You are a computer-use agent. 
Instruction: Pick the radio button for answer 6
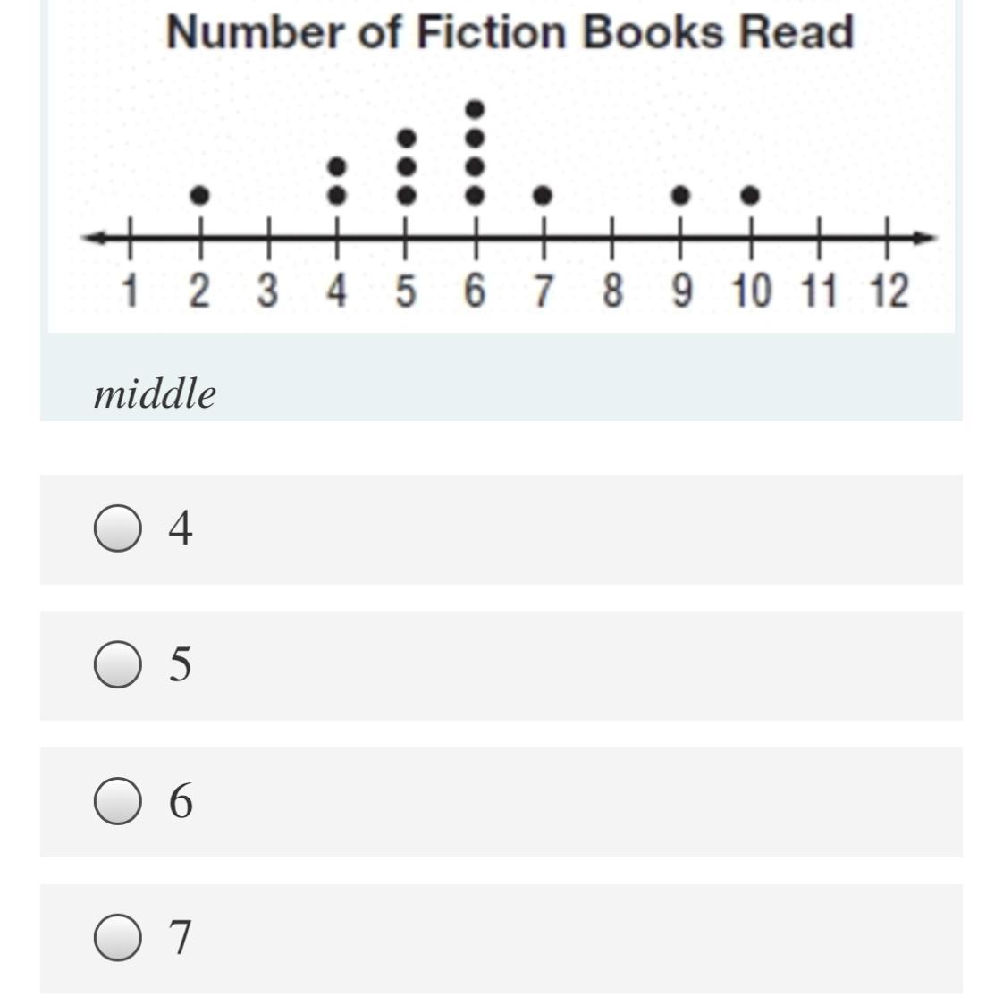(x=118, y=801)
